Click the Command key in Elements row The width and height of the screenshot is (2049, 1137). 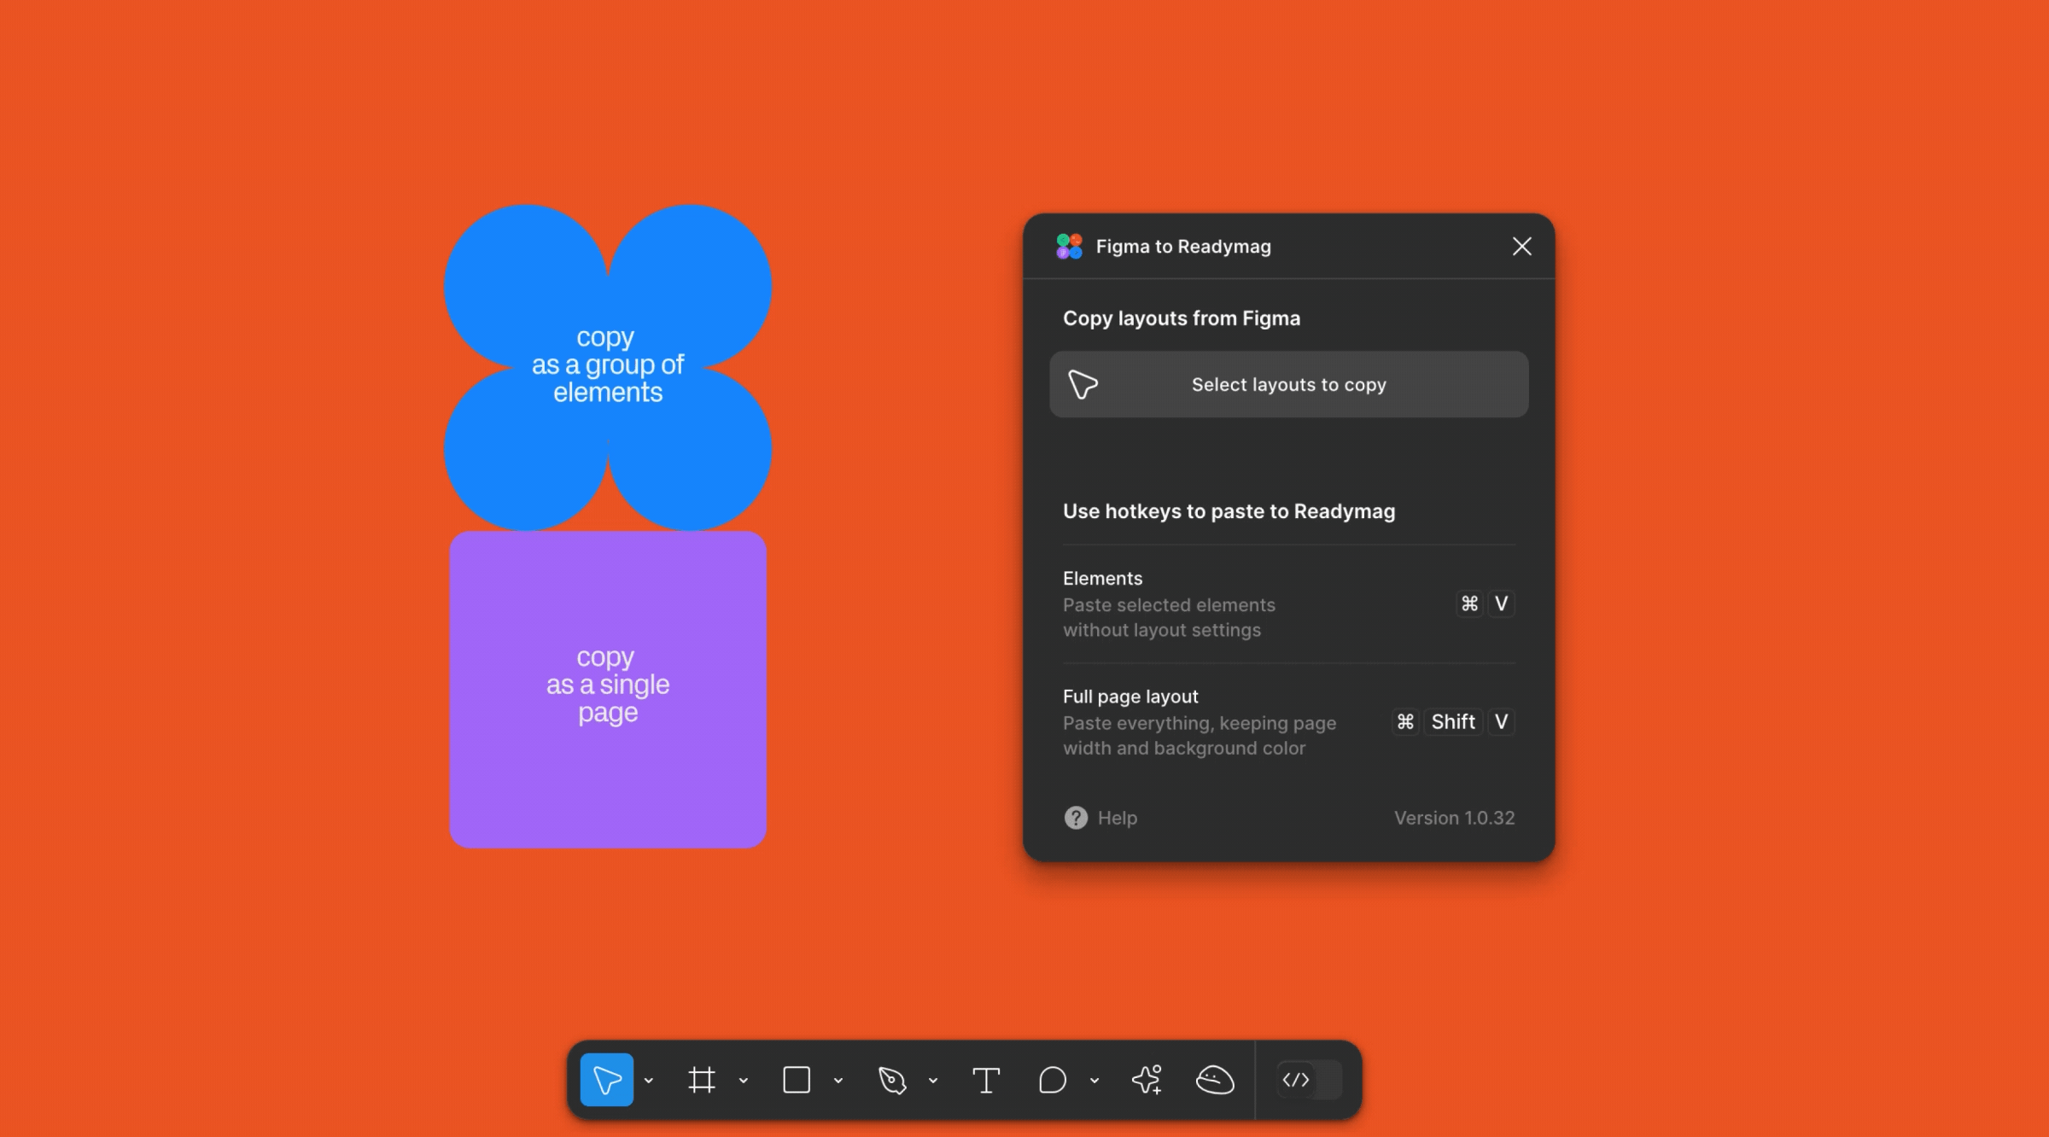click(x=1469, y=603)
